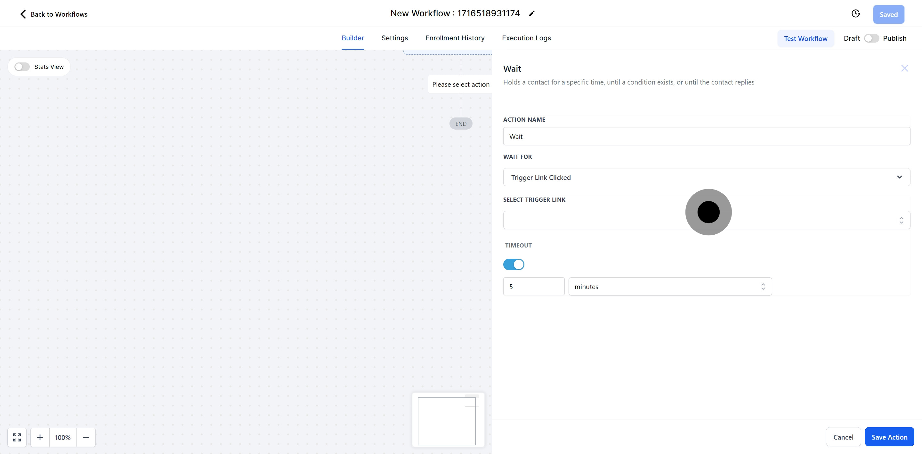The image size is (922, 454).
Task: Zoom out using the minus icon
Action: tap(86, 437)
